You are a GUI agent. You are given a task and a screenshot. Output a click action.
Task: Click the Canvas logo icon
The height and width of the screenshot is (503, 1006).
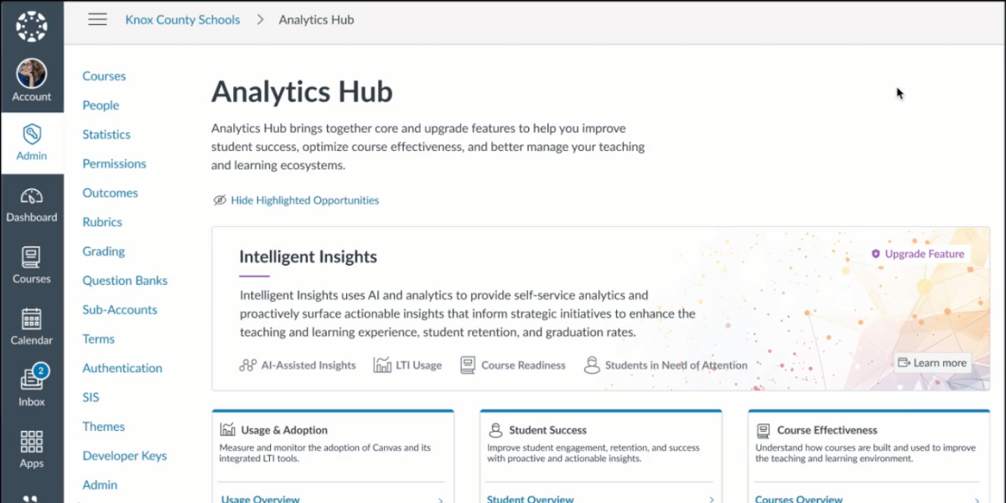(32, 26)
